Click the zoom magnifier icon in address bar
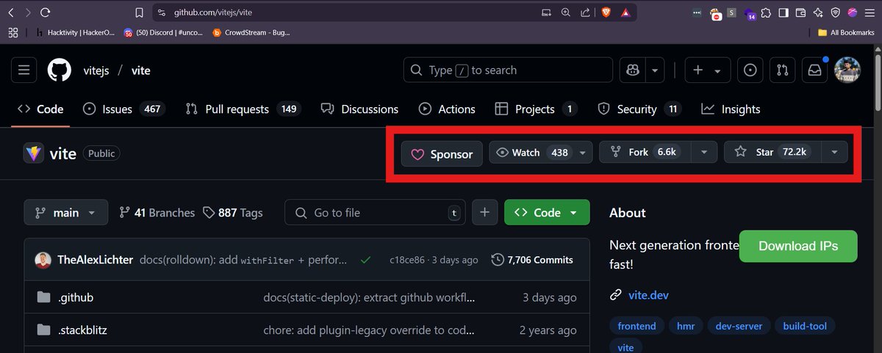This screenshot has width=882, height=353. point(565,12)
